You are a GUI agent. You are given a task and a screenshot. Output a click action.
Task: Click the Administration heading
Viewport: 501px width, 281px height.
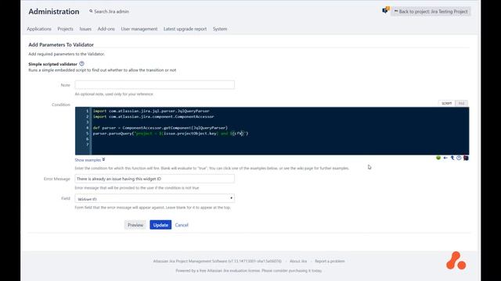(54, 12)
